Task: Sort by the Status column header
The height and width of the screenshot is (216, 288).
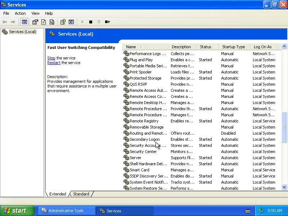Action: pos(208,47)
